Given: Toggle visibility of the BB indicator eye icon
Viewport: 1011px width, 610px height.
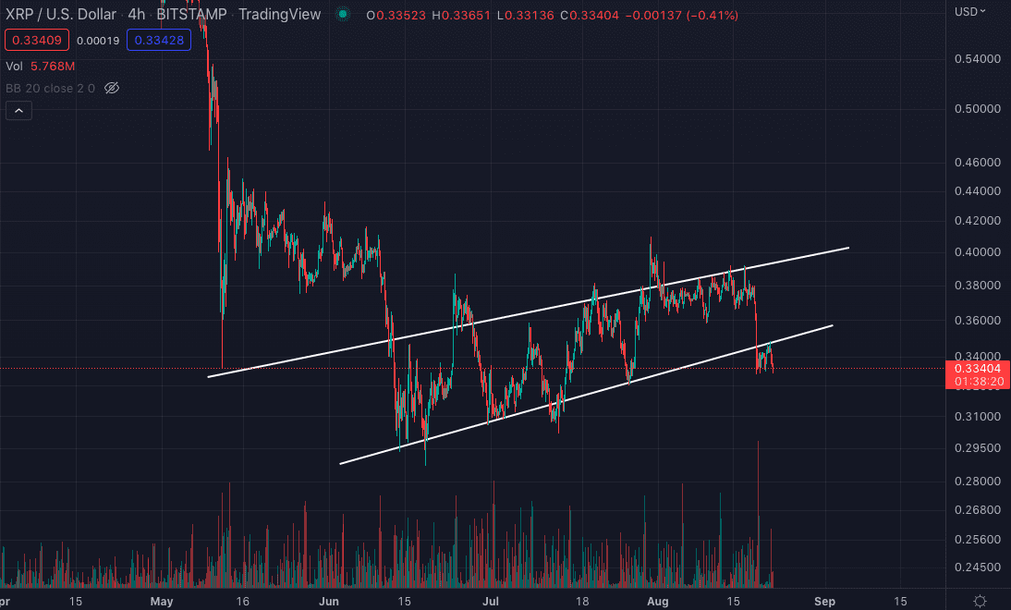Looking at the screenshot, I should (x=112, y=89).
